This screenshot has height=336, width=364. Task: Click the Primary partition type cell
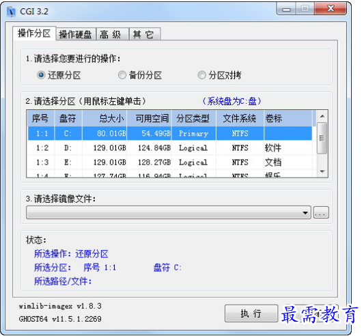coord(193,134)
